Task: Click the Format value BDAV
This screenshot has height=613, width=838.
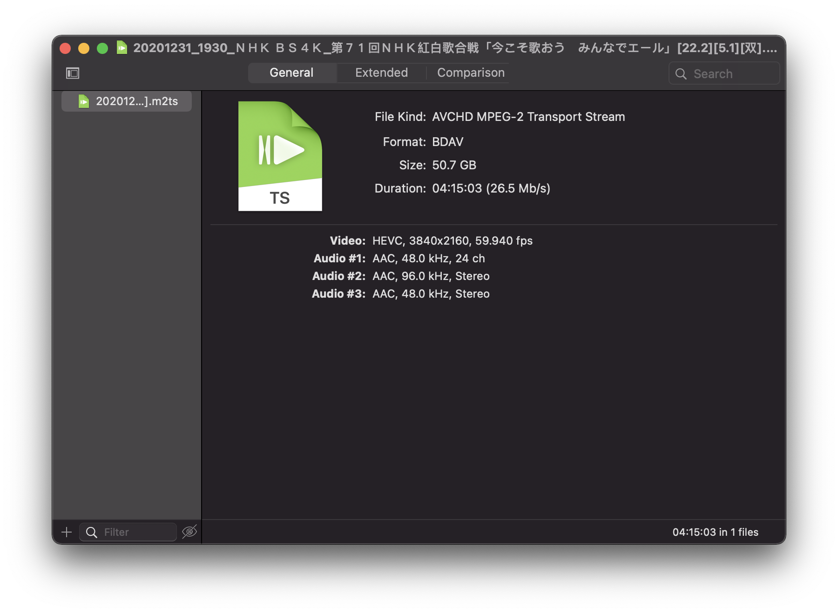Action: [447, 142]
